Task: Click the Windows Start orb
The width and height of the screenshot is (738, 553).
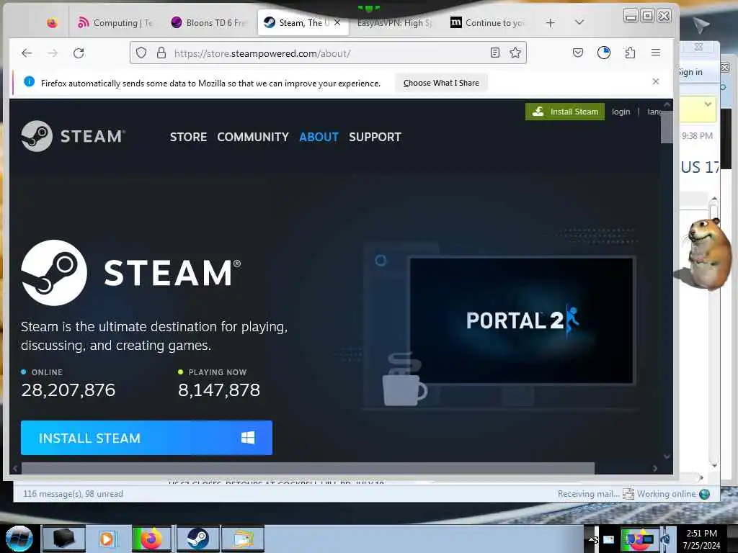Action: click(x=19, y=539)
